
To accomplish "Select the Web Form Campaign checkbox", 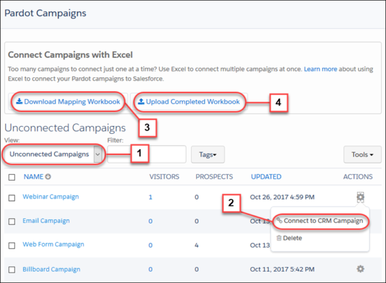I will pos(12,246).
